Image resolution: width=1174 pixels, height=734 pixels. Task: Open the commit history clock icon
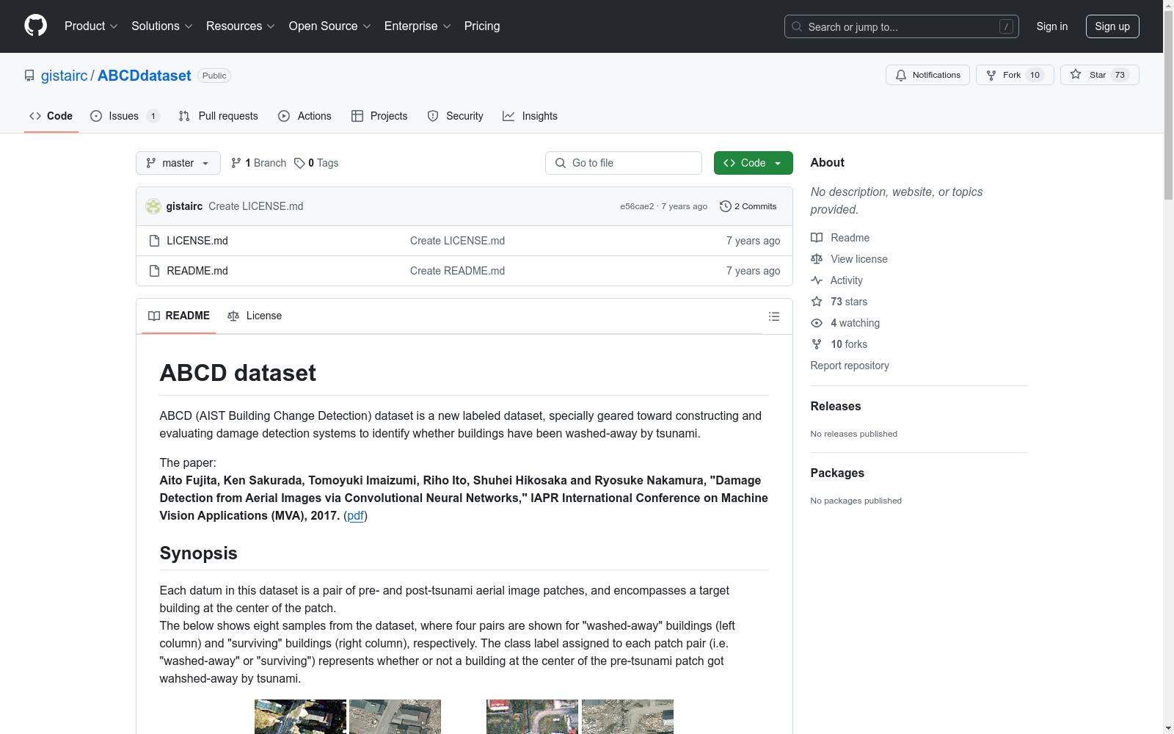(x=726, y=206)
